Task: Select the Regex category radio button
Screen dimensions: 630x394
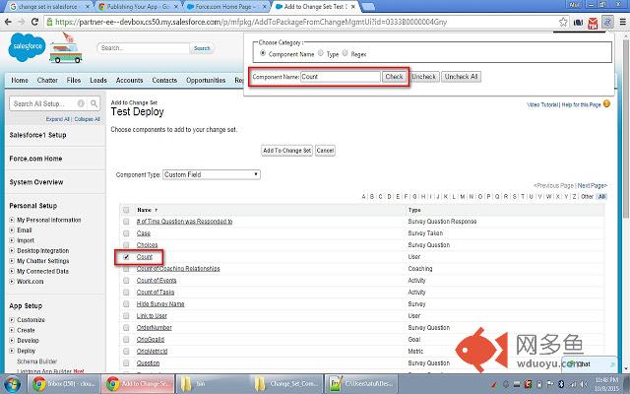Action: click(x=346, y=53)
